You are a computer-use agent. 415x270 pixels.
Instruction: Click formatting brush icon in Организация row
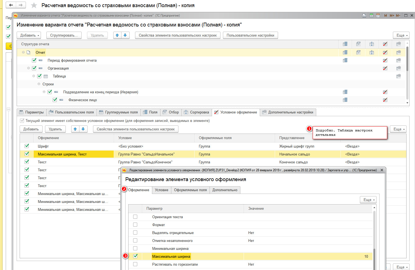pos(385,68)
